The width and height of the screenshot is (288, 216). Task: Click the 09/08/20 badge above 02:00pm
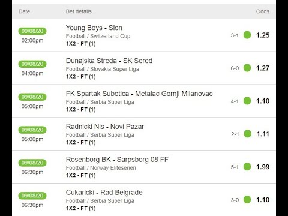point(32,31)
